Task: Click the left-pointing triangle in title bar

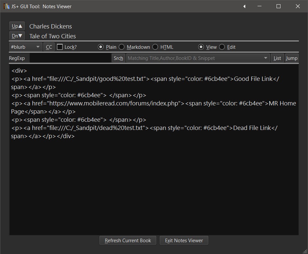Action: tap(244, 6)
